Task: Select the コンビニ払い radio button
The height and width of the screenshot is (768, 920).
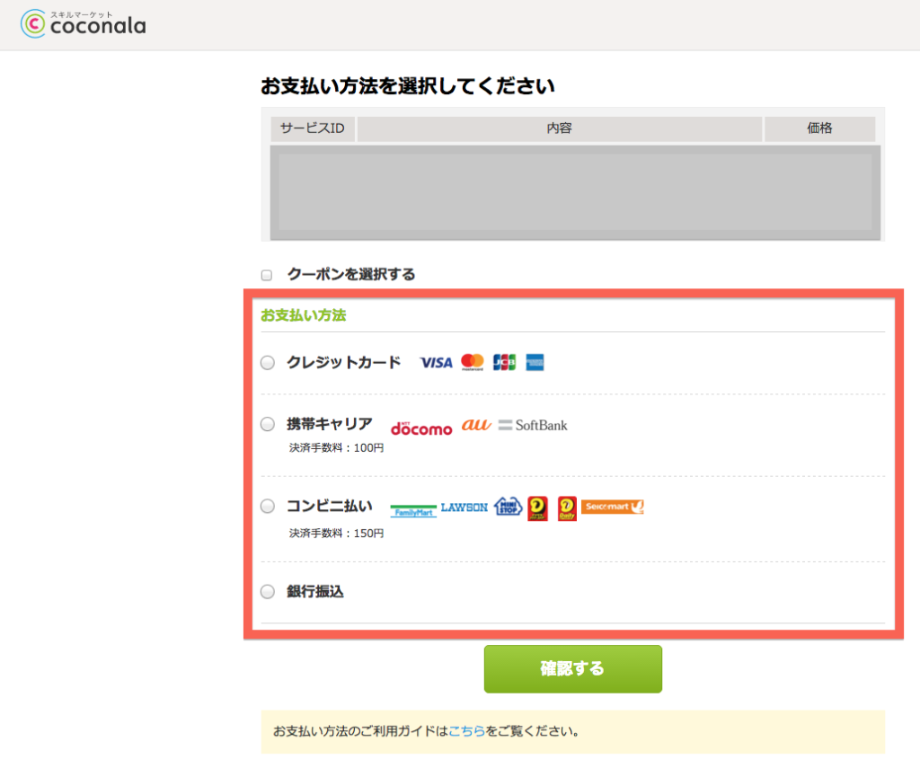Action: (x=268, y=507)
